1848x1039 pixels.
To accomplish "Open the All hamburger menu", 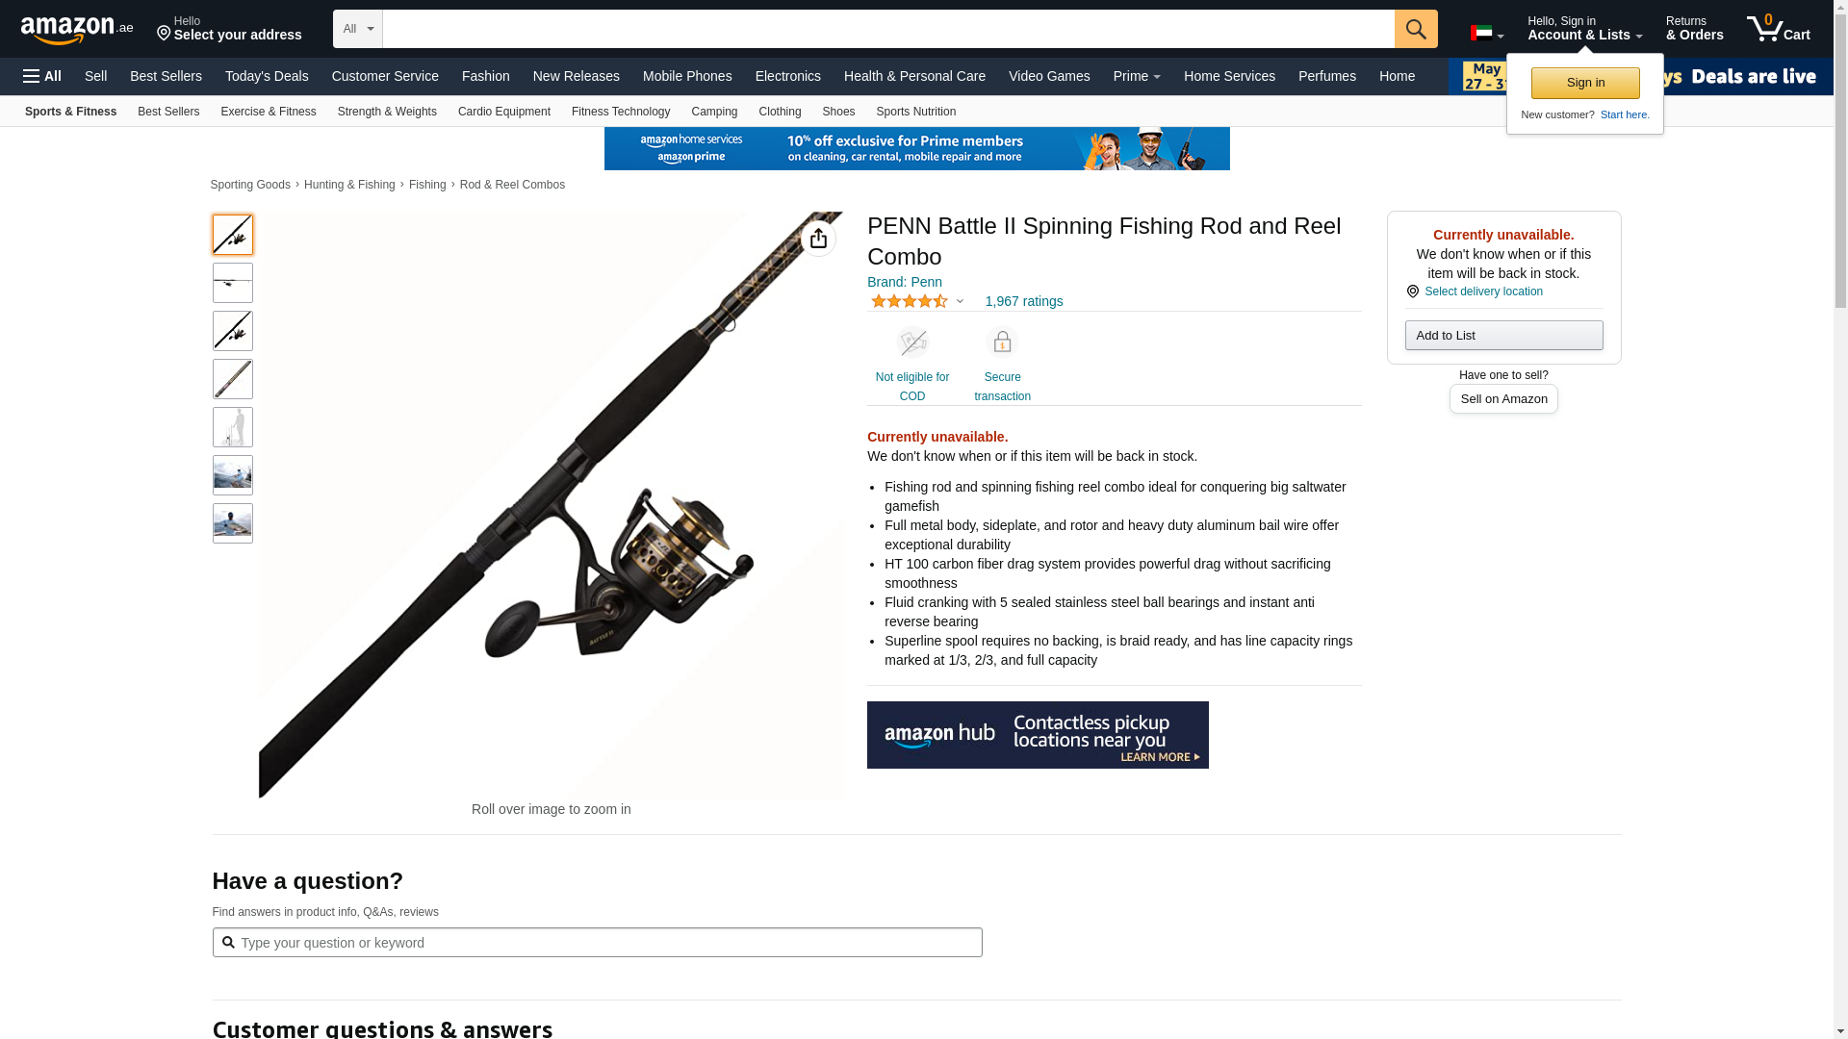I will [x=42, y=76].
